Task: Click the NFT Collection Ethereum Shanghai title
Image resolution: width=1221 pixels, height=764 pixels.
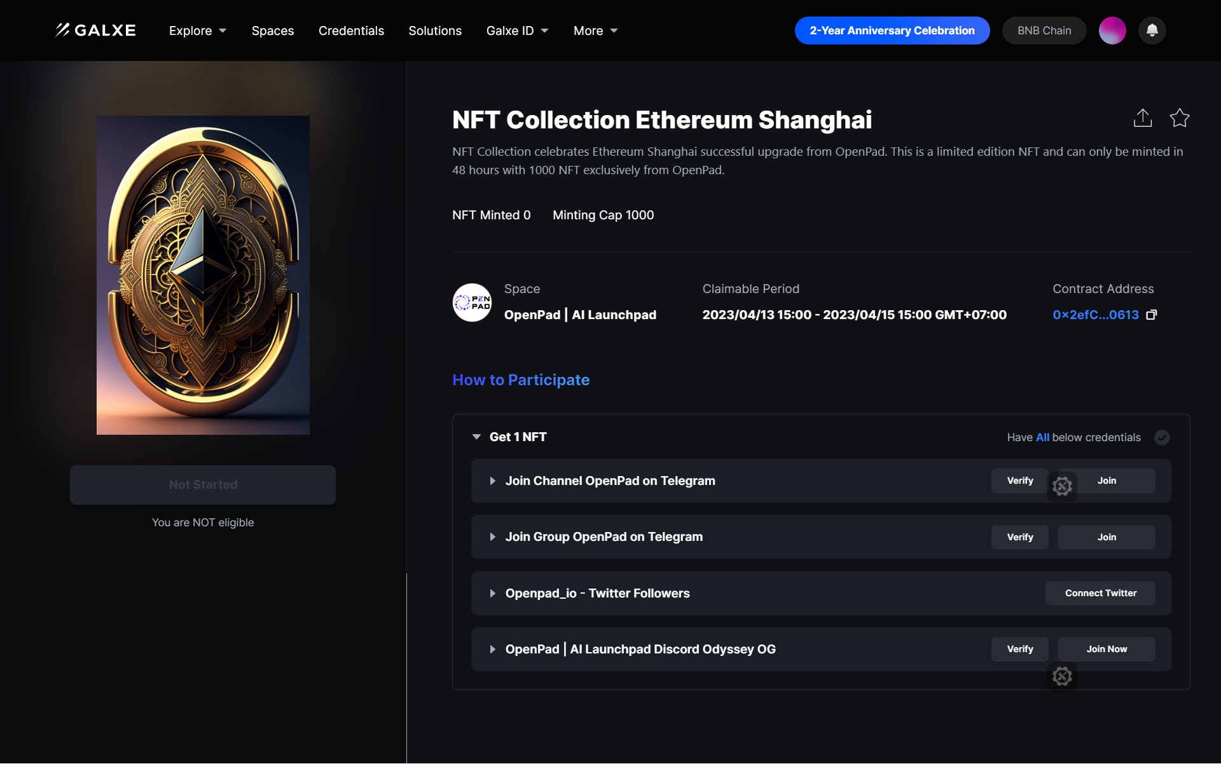Action: point(662,119)
